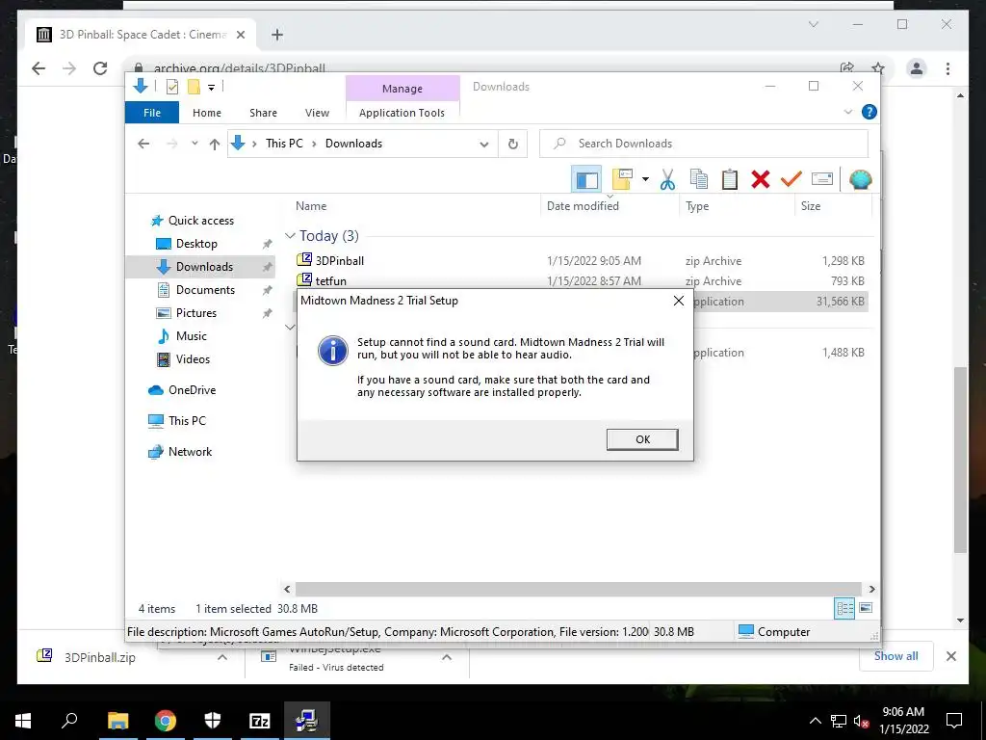Switch to details view in status bar
986x740 pixels.
844,608
